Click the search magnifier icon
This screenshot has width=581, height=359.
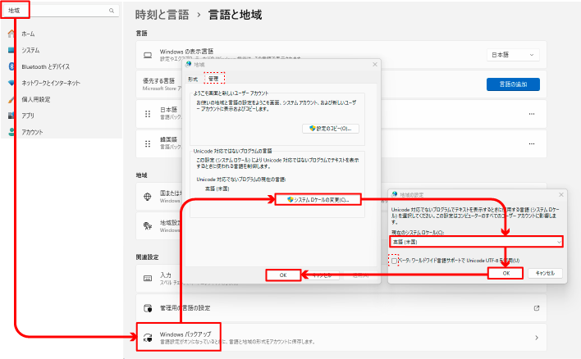tap(112, 11)
